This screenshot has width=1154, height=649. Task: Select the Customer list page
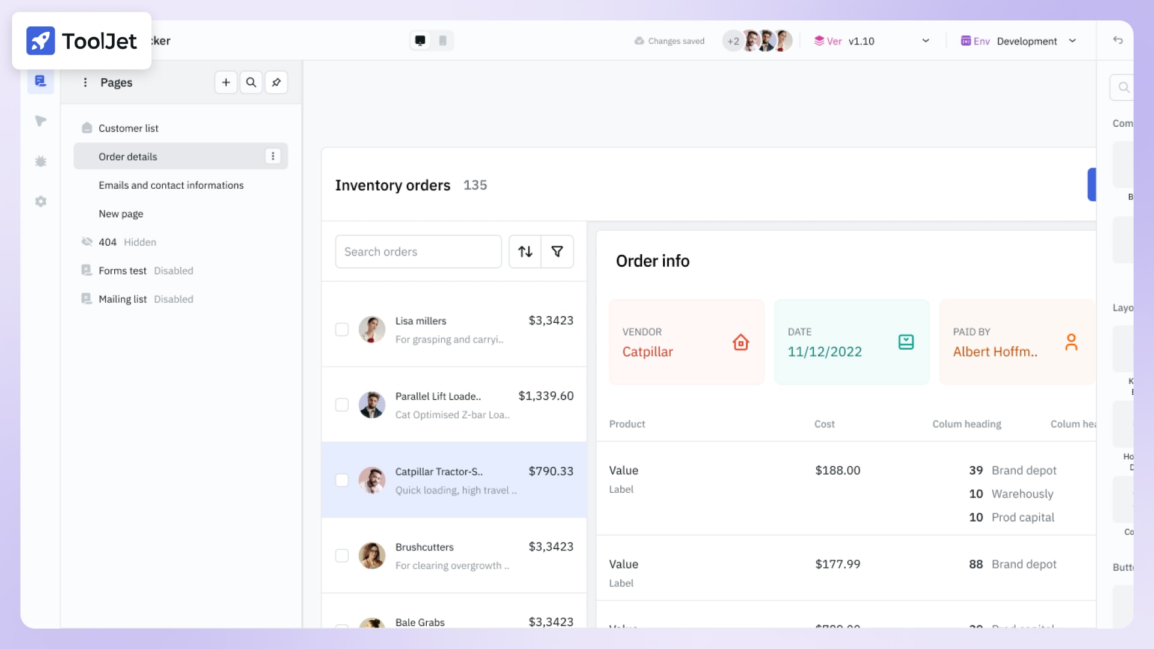click(x=129, y=127)
